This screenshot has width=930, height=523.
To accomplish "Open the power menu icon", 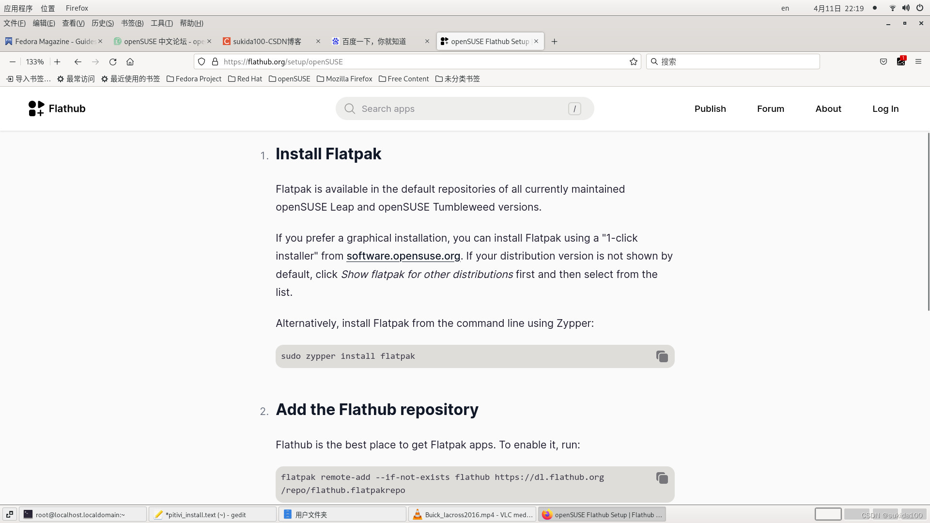I will [919, 8].
